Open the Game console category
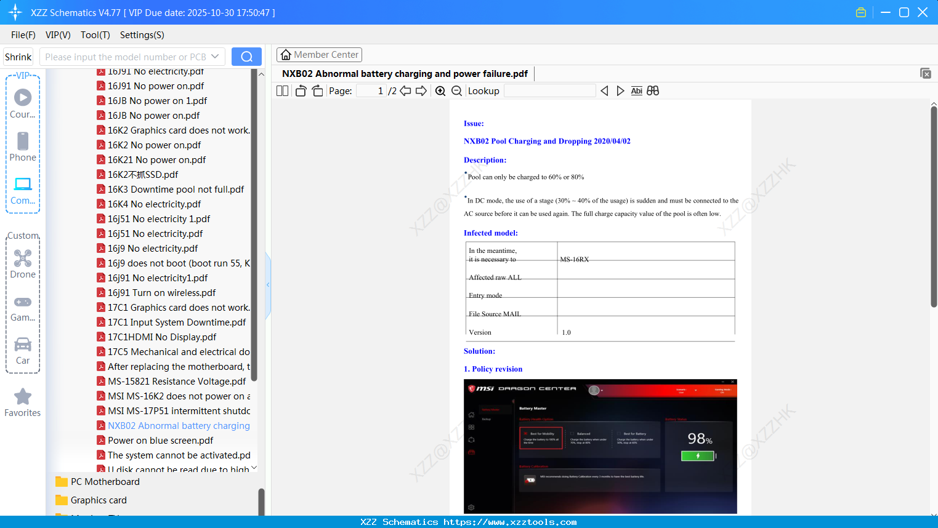This screenshot has height=528, width=938. 23,308
